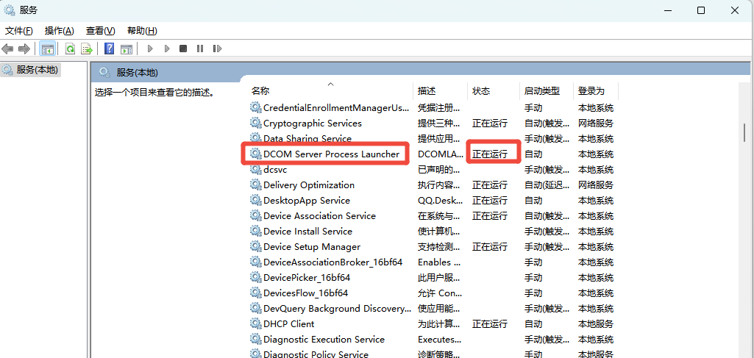This screenshot has height=358, width=754.
Task: Open the 查看(V) menu
Action: coord(100,30)
